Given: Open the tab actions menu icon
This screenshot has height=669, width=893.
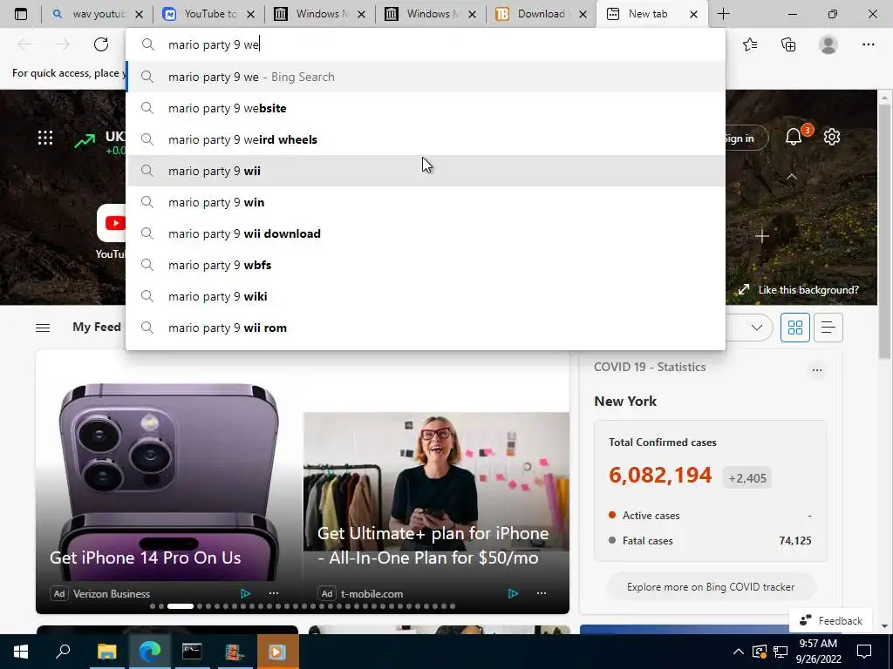Looking at the screenshot, I should [21, 14].
